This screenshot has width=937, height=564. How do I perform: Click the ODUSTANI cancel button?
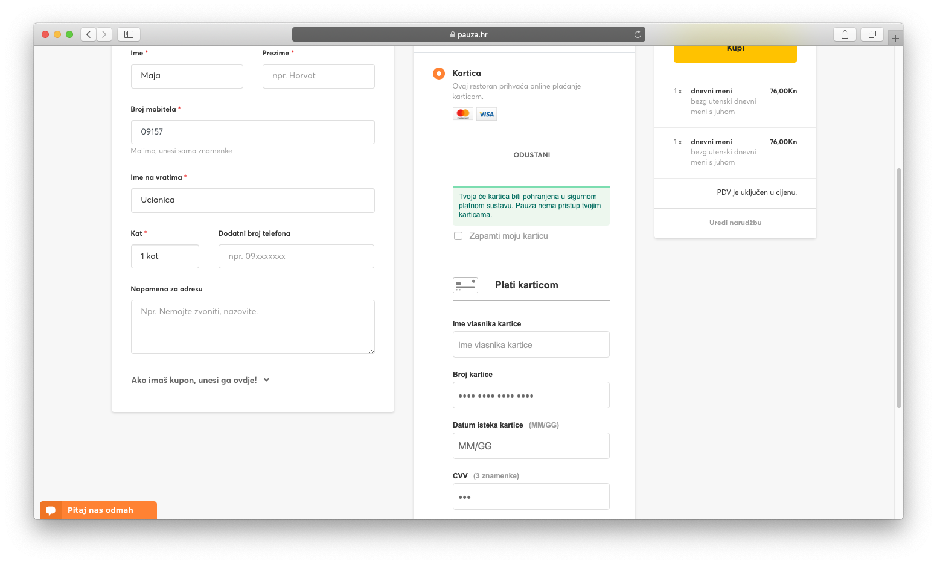click(x=531, y=155)
